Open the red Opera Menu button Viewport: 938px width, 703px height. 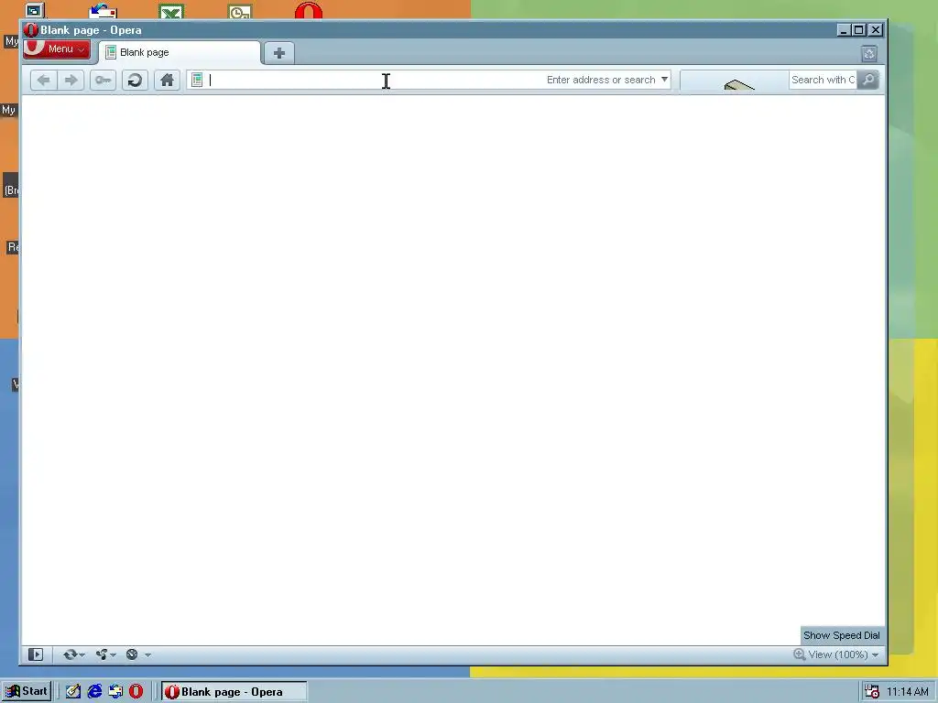tap(57, 49)
